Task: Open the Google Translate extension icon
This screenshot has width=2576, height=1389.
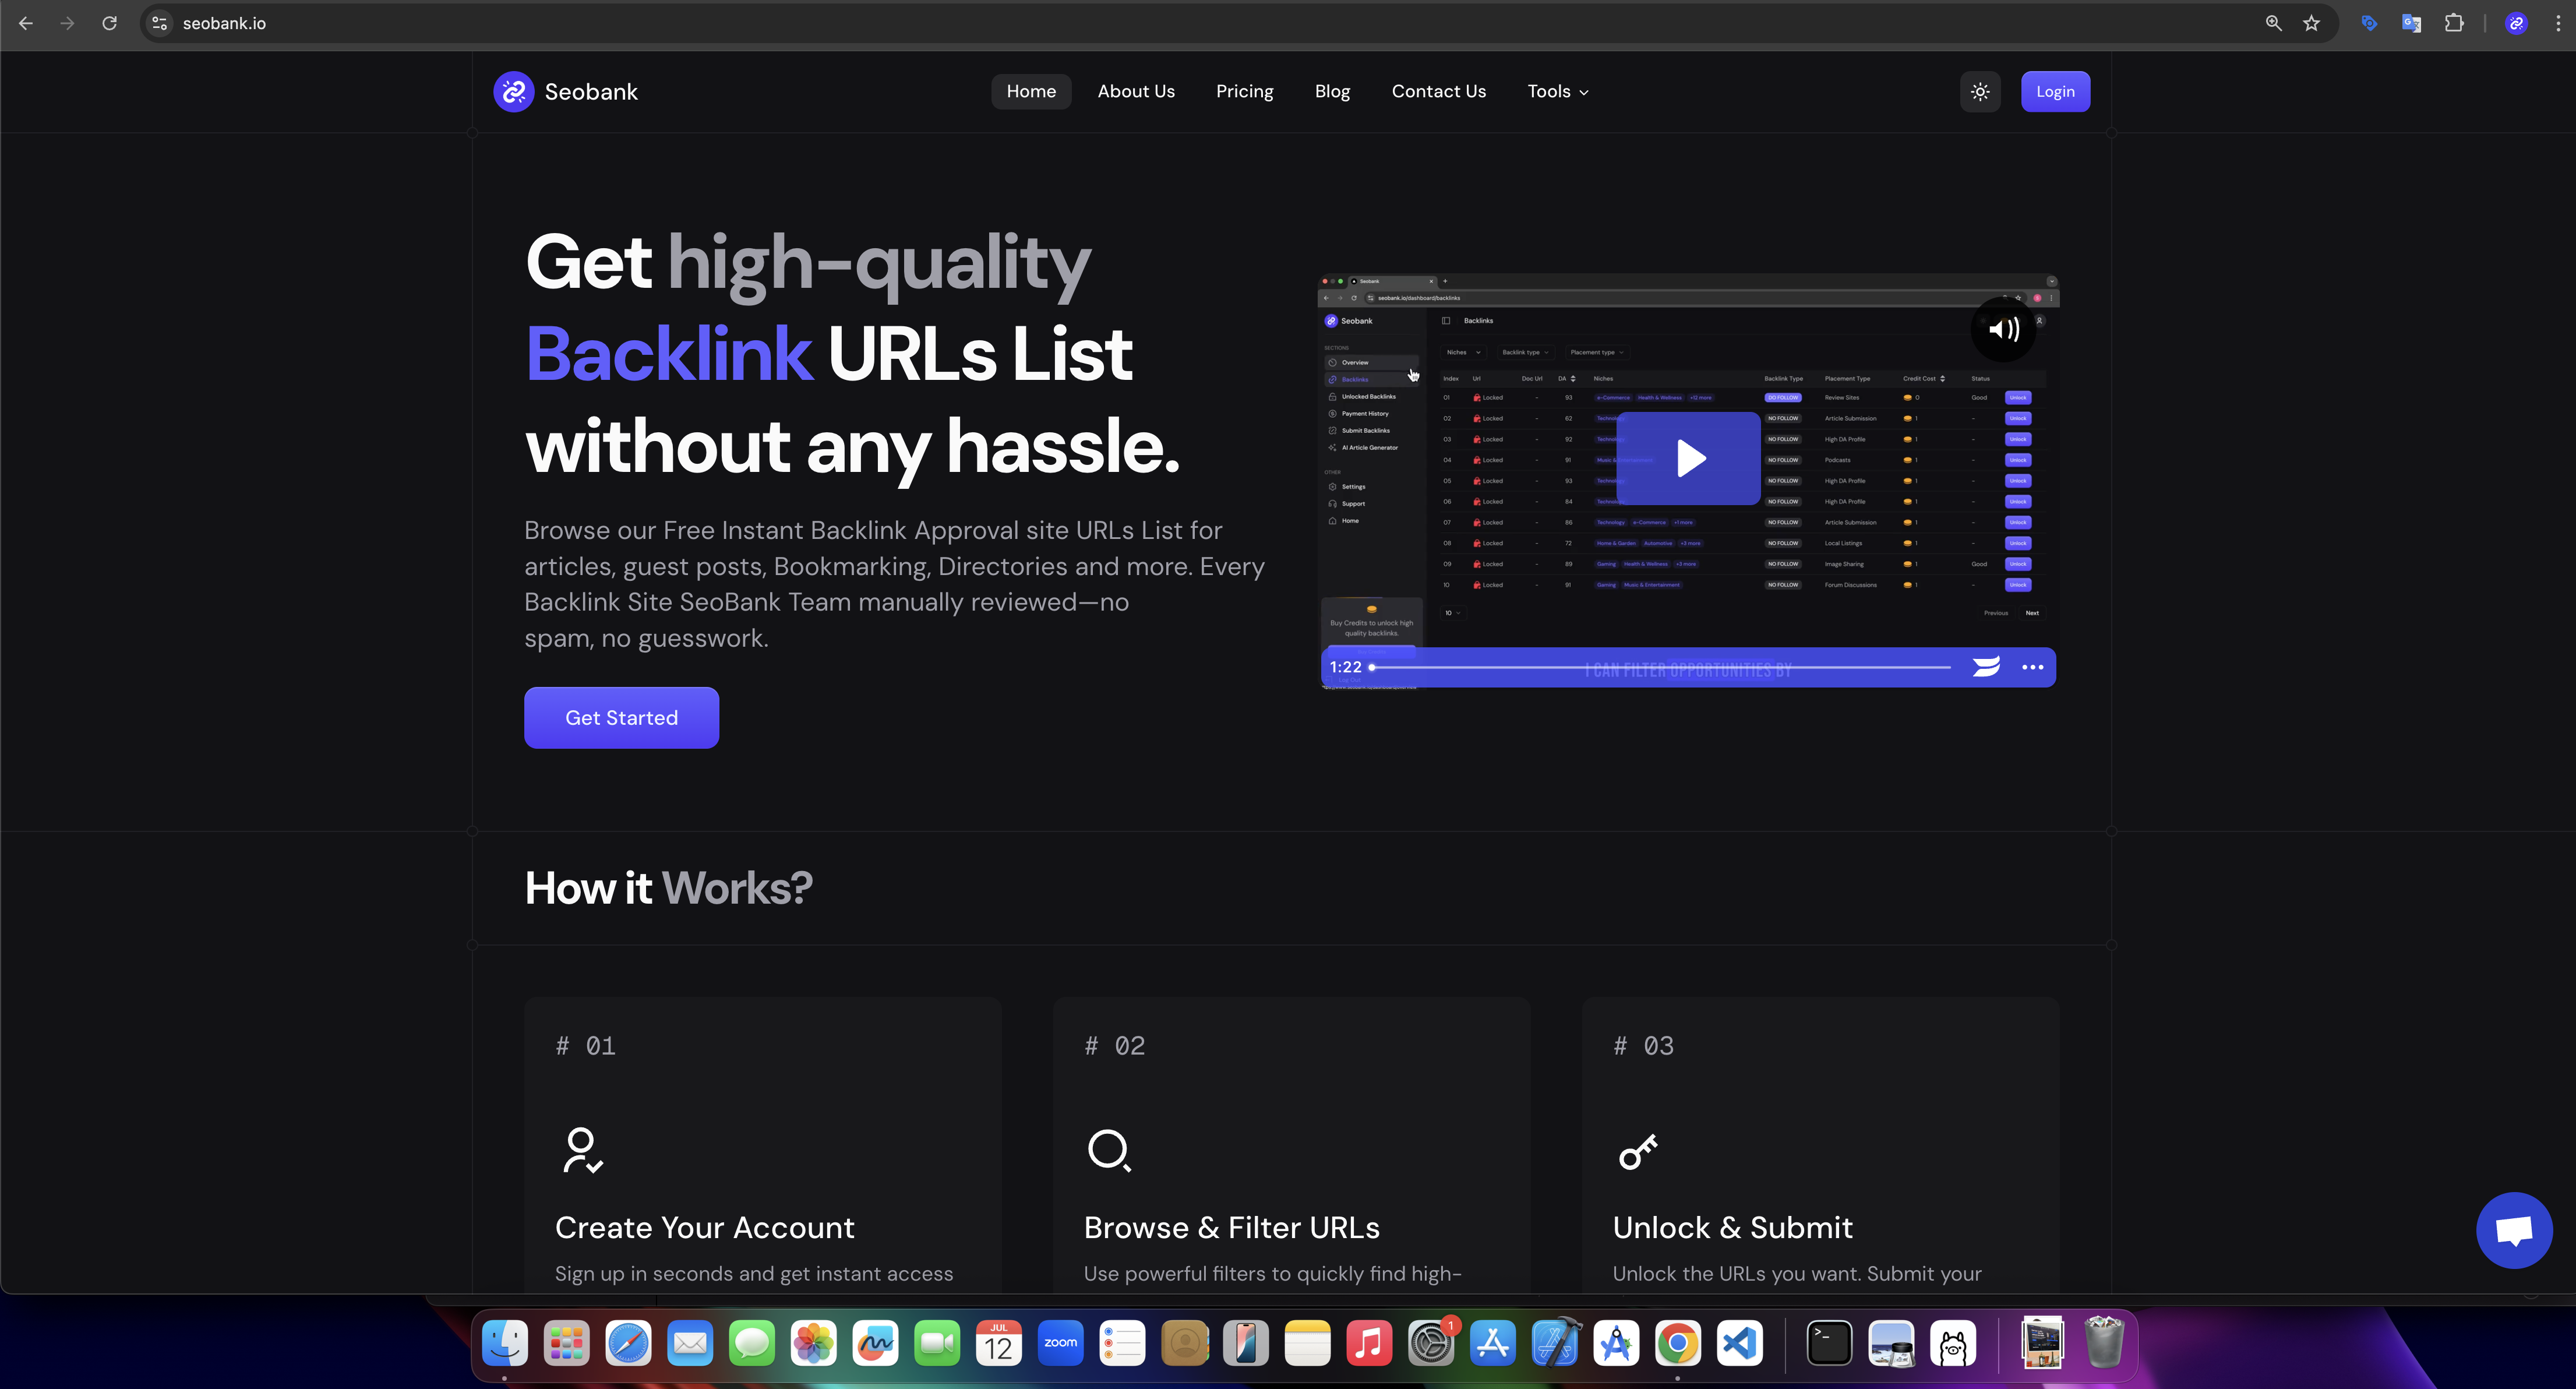Action: (2411, 23)
